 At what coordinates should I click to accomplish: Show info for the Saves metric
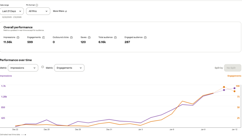pyautogui.click(x=89, y=38)
